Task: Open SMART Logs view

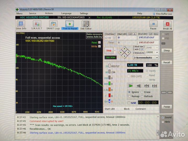Action: [x=53, y=25]
